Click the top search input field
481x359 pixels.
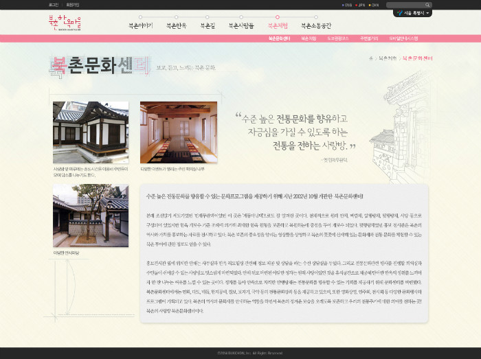tap(405, 5)
